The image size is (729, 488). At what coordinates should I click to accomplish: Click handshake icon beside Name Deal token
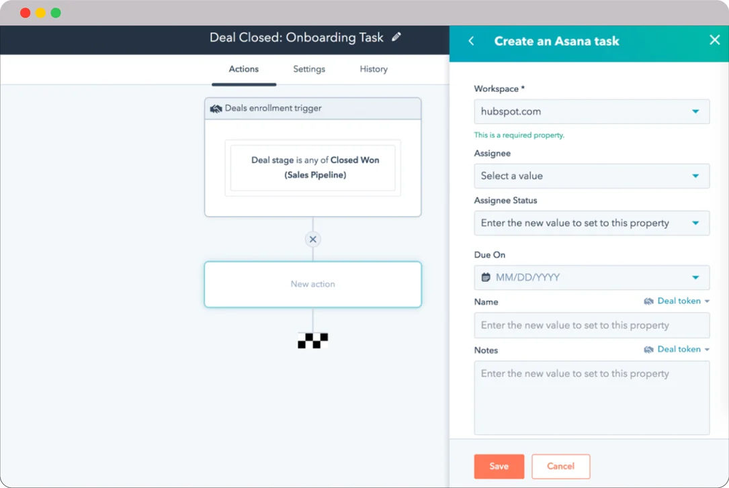click(648, 301)
